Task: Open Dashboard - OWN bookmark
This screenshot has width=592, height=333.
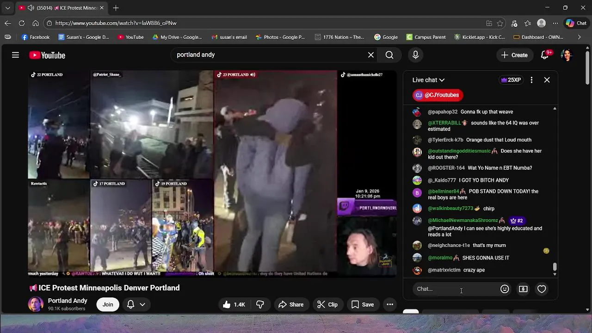Action: 538,37
